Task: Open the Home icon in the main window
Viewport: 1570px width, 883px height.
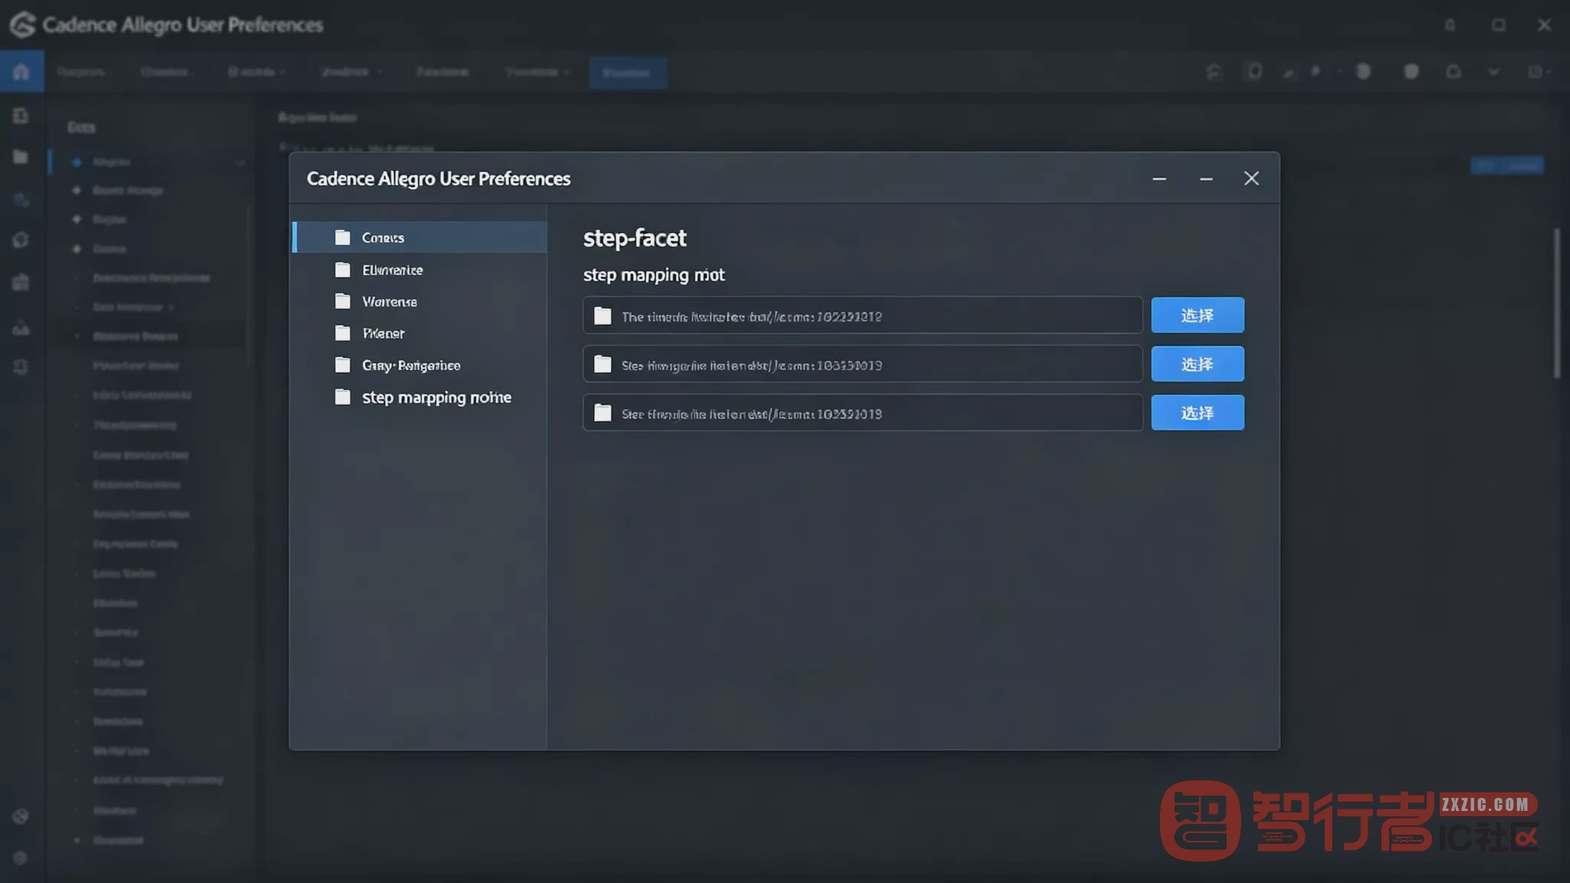Action: tap(21, 72)
